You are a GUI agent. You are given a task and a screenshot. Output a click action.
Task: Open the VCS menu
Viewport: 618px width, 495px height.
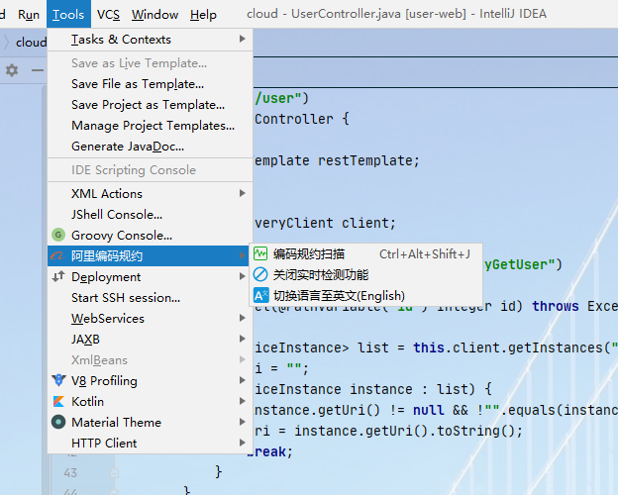109,15
